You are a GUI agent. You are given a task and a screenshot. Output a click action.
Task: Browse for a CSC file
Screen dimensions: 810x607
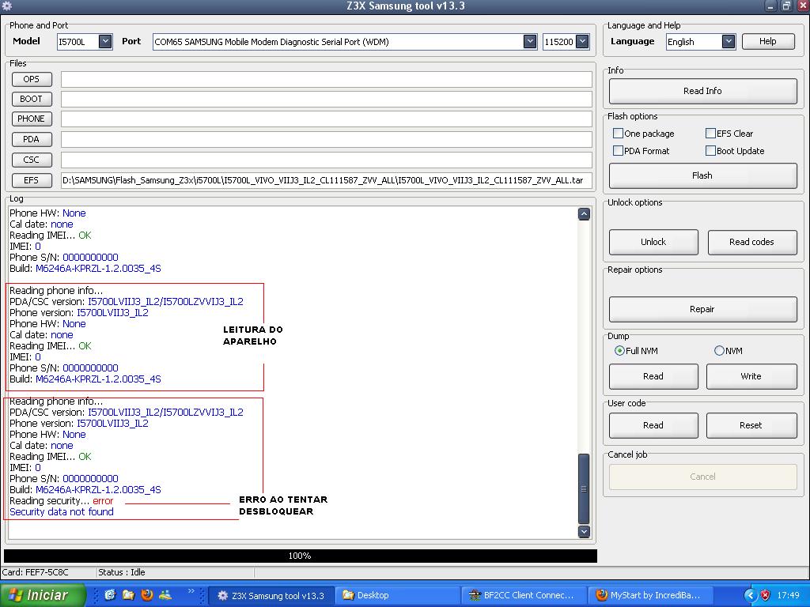32,160
